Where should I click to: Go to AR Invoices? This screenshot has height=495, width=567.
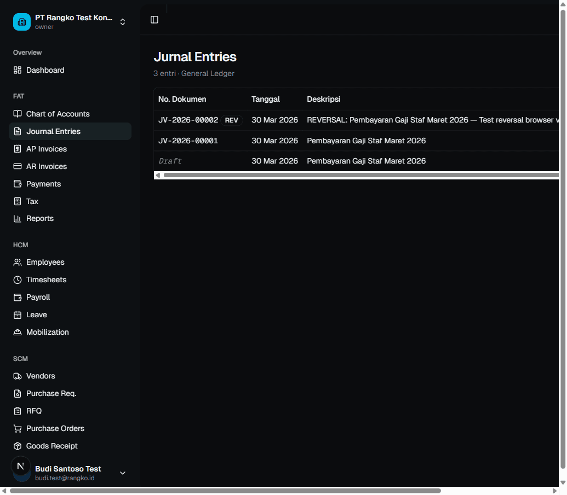(x=70, y=166)
